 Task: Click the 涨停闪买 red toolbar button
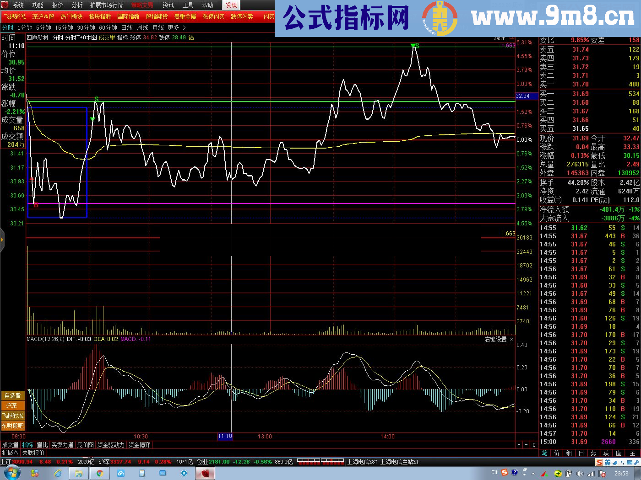tap(213, 16)
